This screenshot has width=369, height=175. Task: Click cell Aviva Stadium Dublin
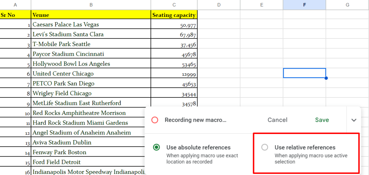coord(88,142)
